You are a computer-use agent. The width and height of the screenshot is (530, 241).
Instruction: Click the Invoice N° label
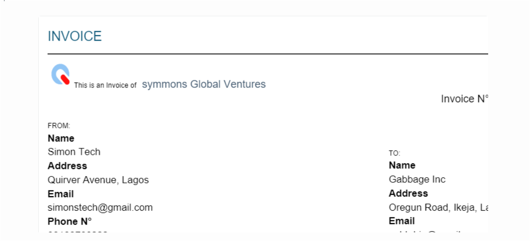(x=464, y=99)
